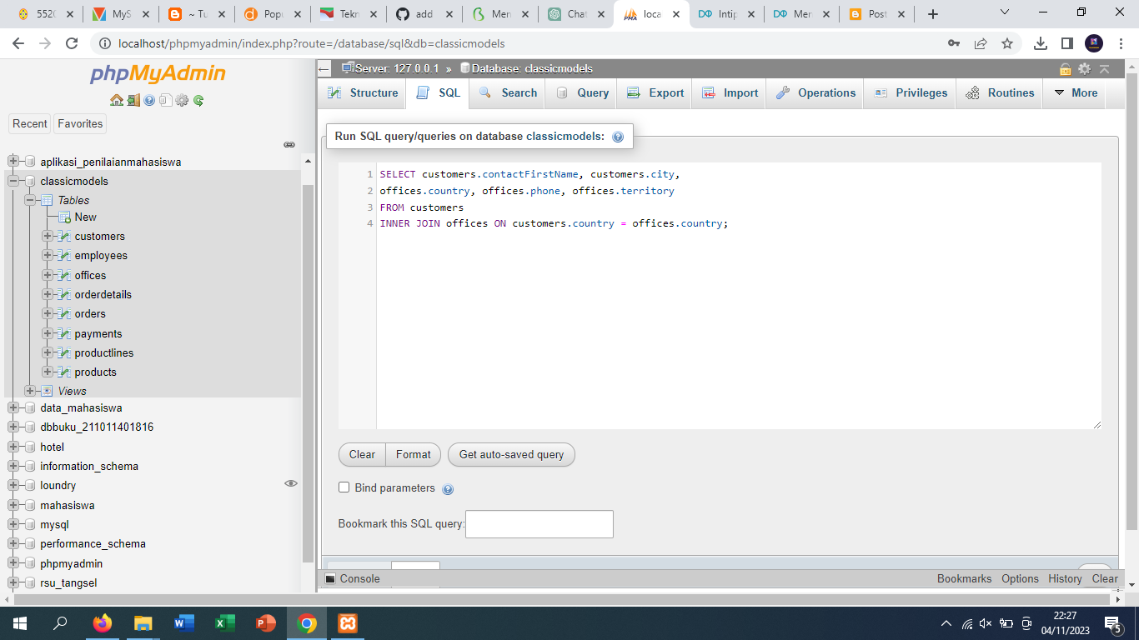Click the collapse top menu arrow icon
1139x640 pixels.
point(1104,69)
